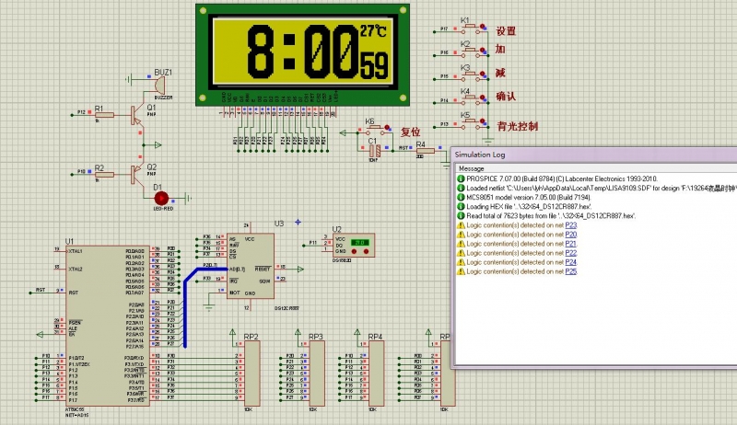Follow the P20 net contention link
737x425 pixels.
pos(570,234)
